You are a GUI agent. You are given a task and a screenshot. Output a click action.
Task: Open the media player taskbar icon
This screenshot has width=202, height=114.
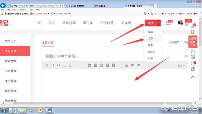(31, 111)
